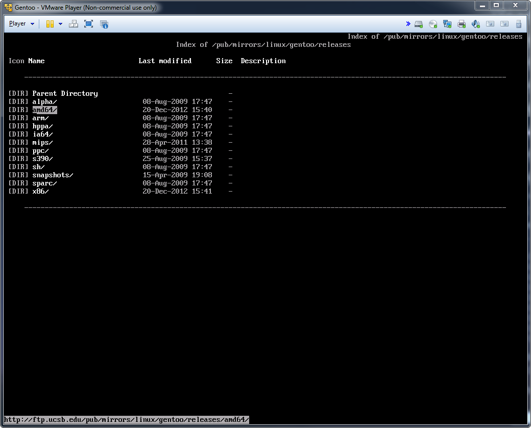Image resolution: width=531 pixels, height=428 pixels.
Task: Open the sh/ directory link
Action: click(x=39, y=167)
